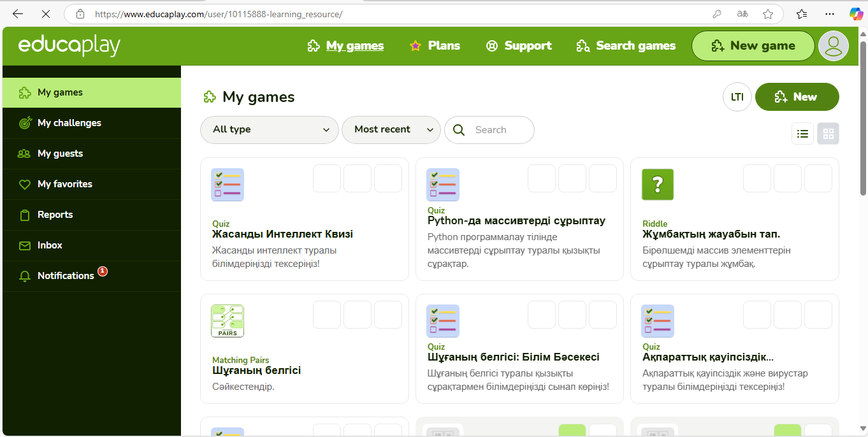Open the Matching Pairs game icon
Image resolution: width=868 pixels, height=437 pixels.
pos(228,321)
